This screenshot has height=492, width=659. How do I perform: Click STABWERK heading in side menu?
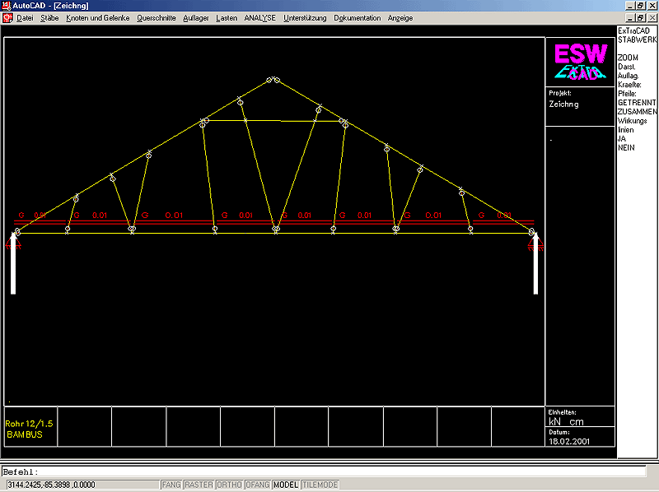637,39
